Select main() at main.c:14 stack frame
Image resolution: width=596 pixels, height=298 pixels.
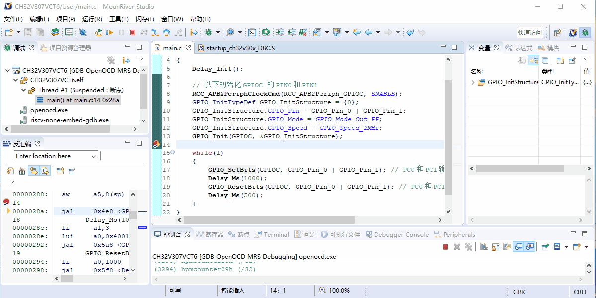tap(82, 100)
